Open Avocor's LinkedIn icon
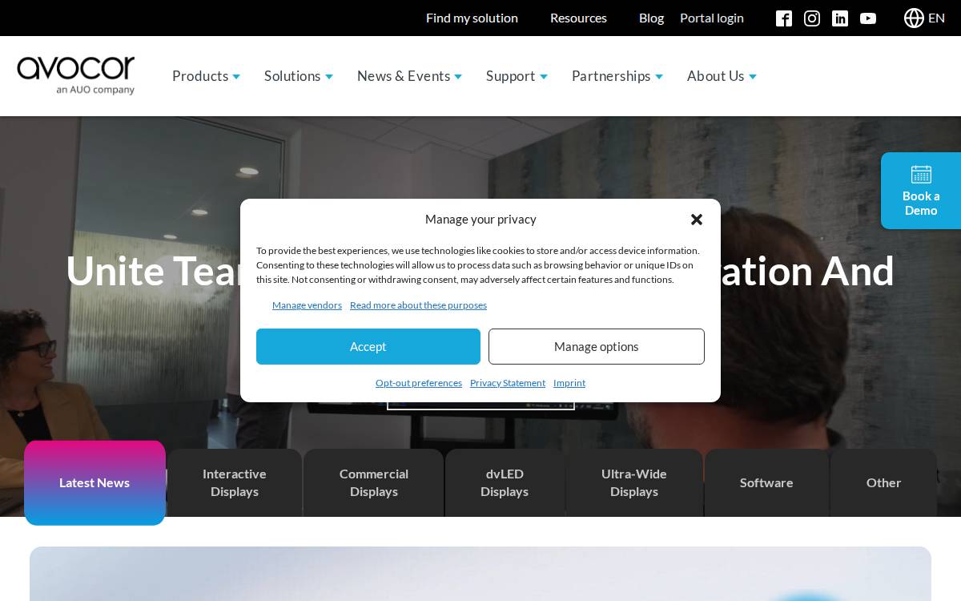This screenshot has width=961, height=601. 840,18
